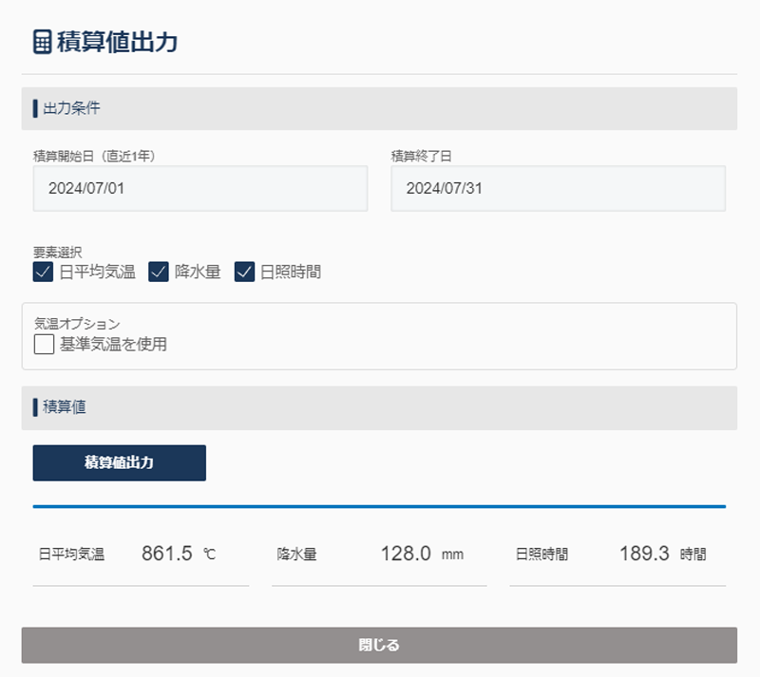Click the blue divider line above results

coord(379,506)
